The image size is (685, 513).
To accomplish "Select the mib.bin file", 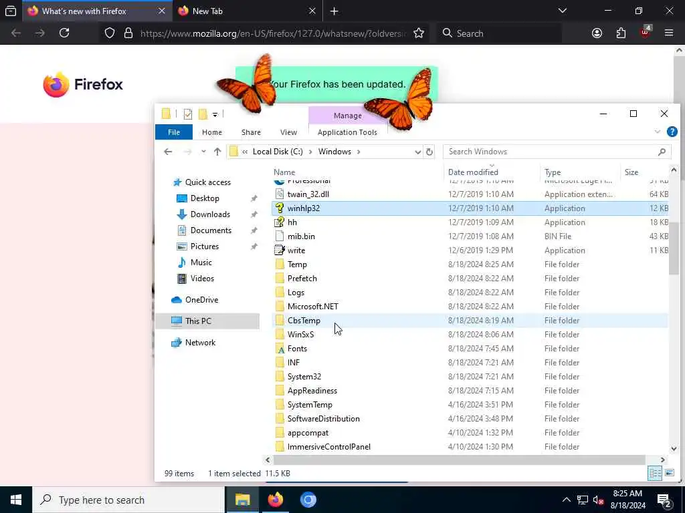I will 470,236.
